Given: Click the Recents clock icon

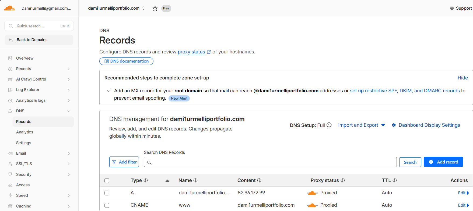Looking at the screenshot, I should click(10, 69).
